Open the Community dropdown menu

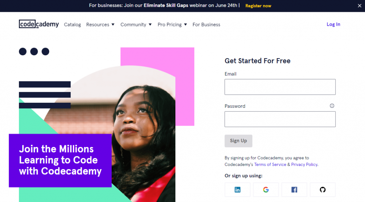point(136,25)
